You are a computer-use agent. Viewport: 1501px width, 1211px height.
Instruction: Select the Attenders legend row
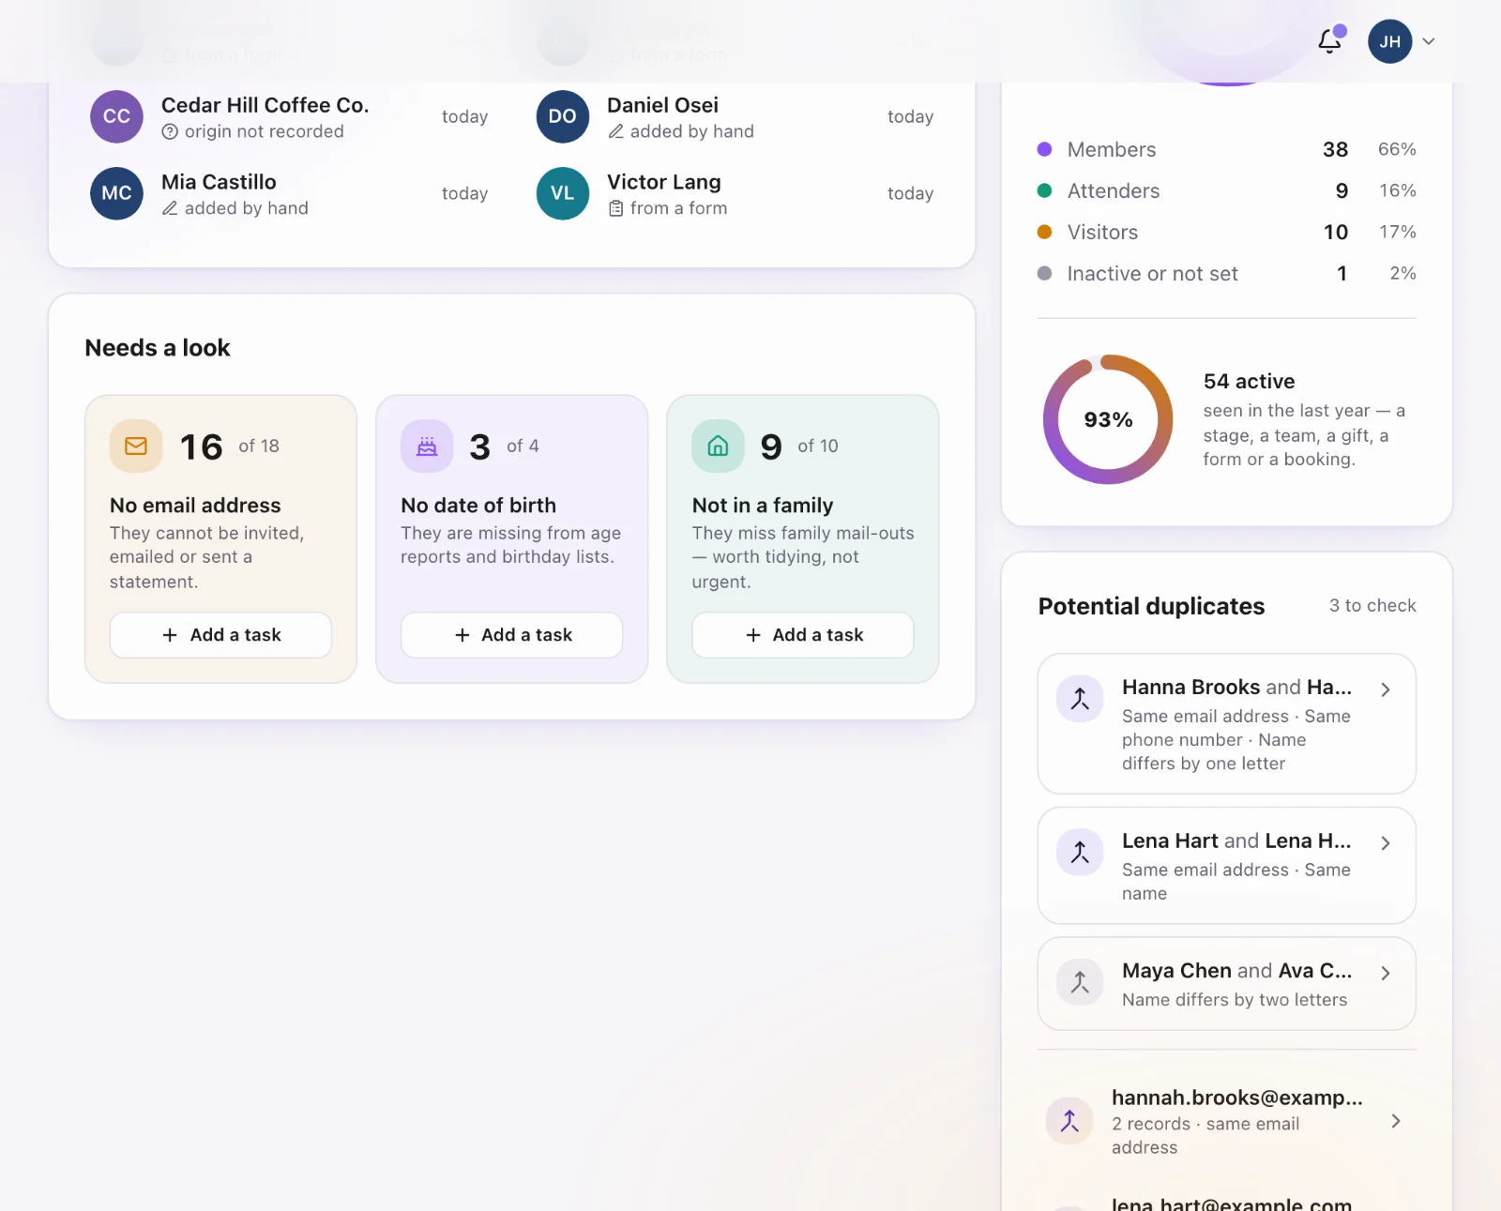1226,190
